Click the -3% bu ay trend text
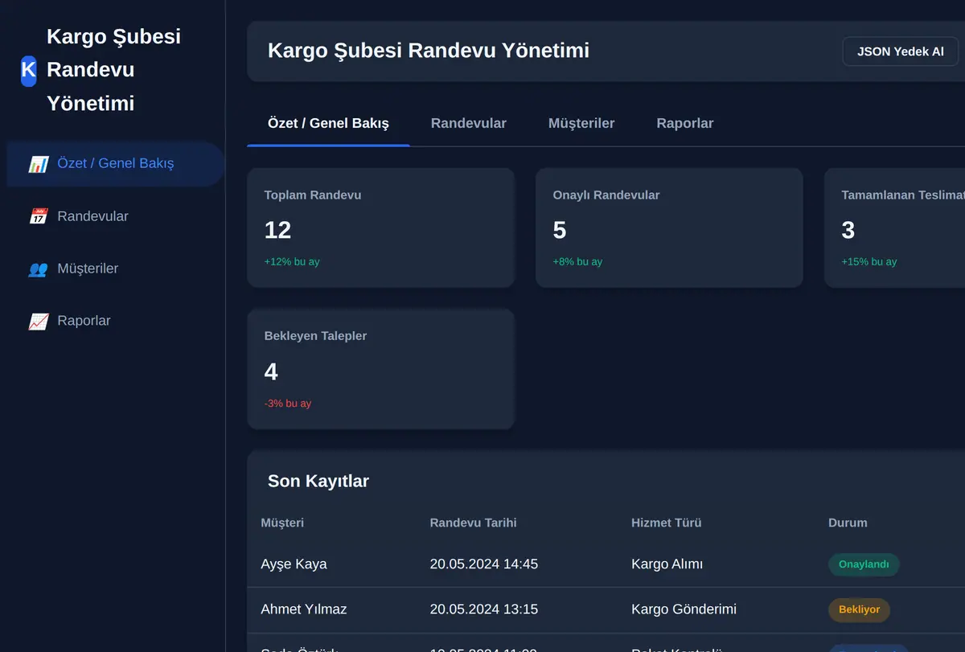The height and width of the screenshot is (652, 965). pos(287,404)
